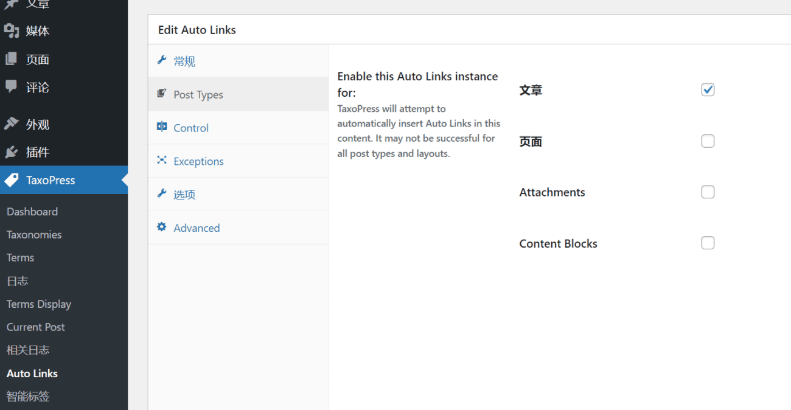Click the gear icon next to Advanced
Screen dimensions: 791x410
pyautogui.click(x=162, y=227)
